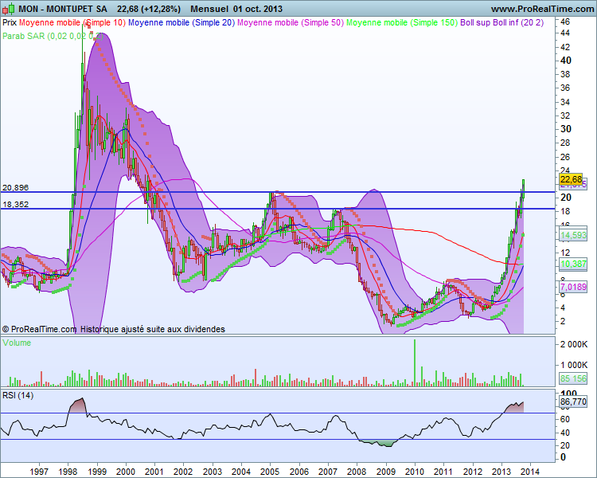
Task: Click the 20,896 horizontal line label
Action: pos(16,187)
